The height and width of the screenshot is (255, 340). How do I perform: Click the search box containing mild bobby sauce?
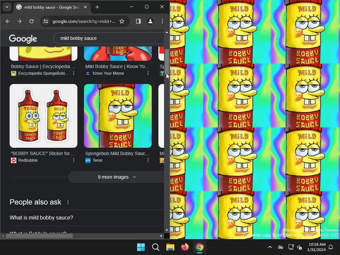(x=110, y=38)
